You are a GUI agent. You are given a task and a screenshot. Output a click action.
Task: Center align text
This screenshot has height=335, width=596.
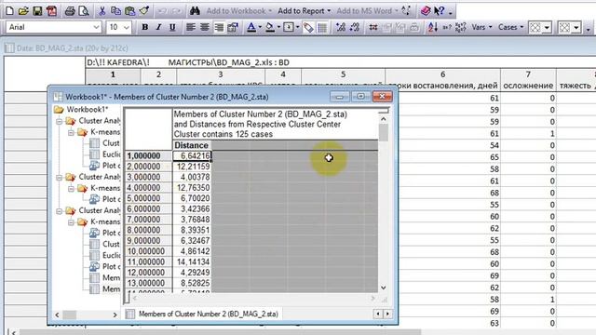pyautogui.click(x=205, y=27)
